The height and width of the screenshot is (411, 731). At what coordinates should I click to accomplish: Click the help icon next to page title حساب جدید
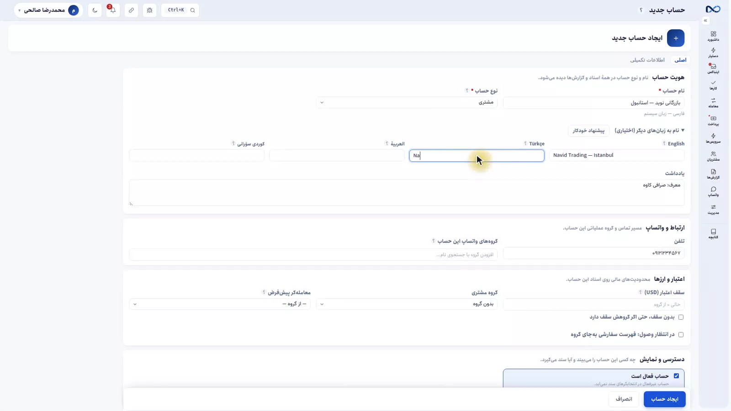[641, 10]
